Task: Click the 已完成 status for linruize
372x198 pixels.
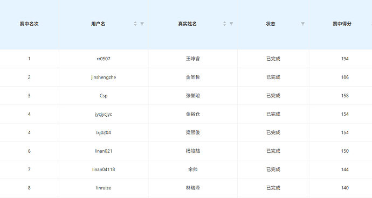Action: pyautogui.click(x=273, y=188)
